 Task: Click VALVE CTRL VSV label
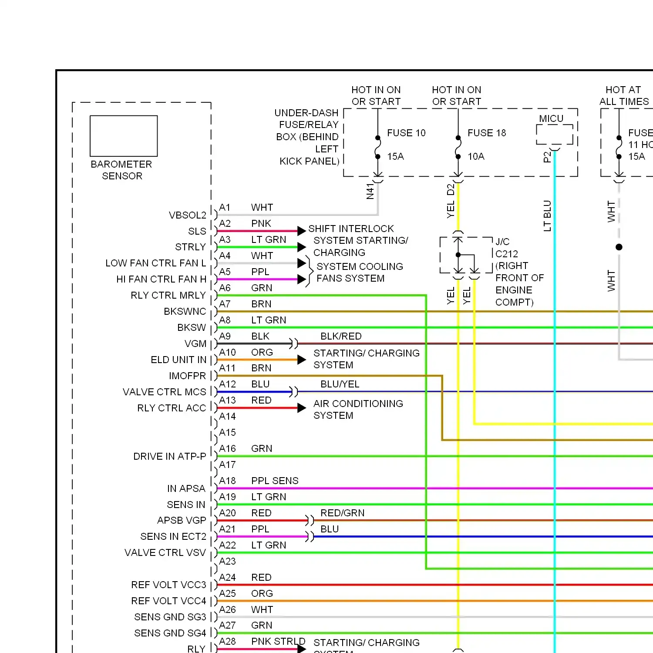(x=165, y=553)
